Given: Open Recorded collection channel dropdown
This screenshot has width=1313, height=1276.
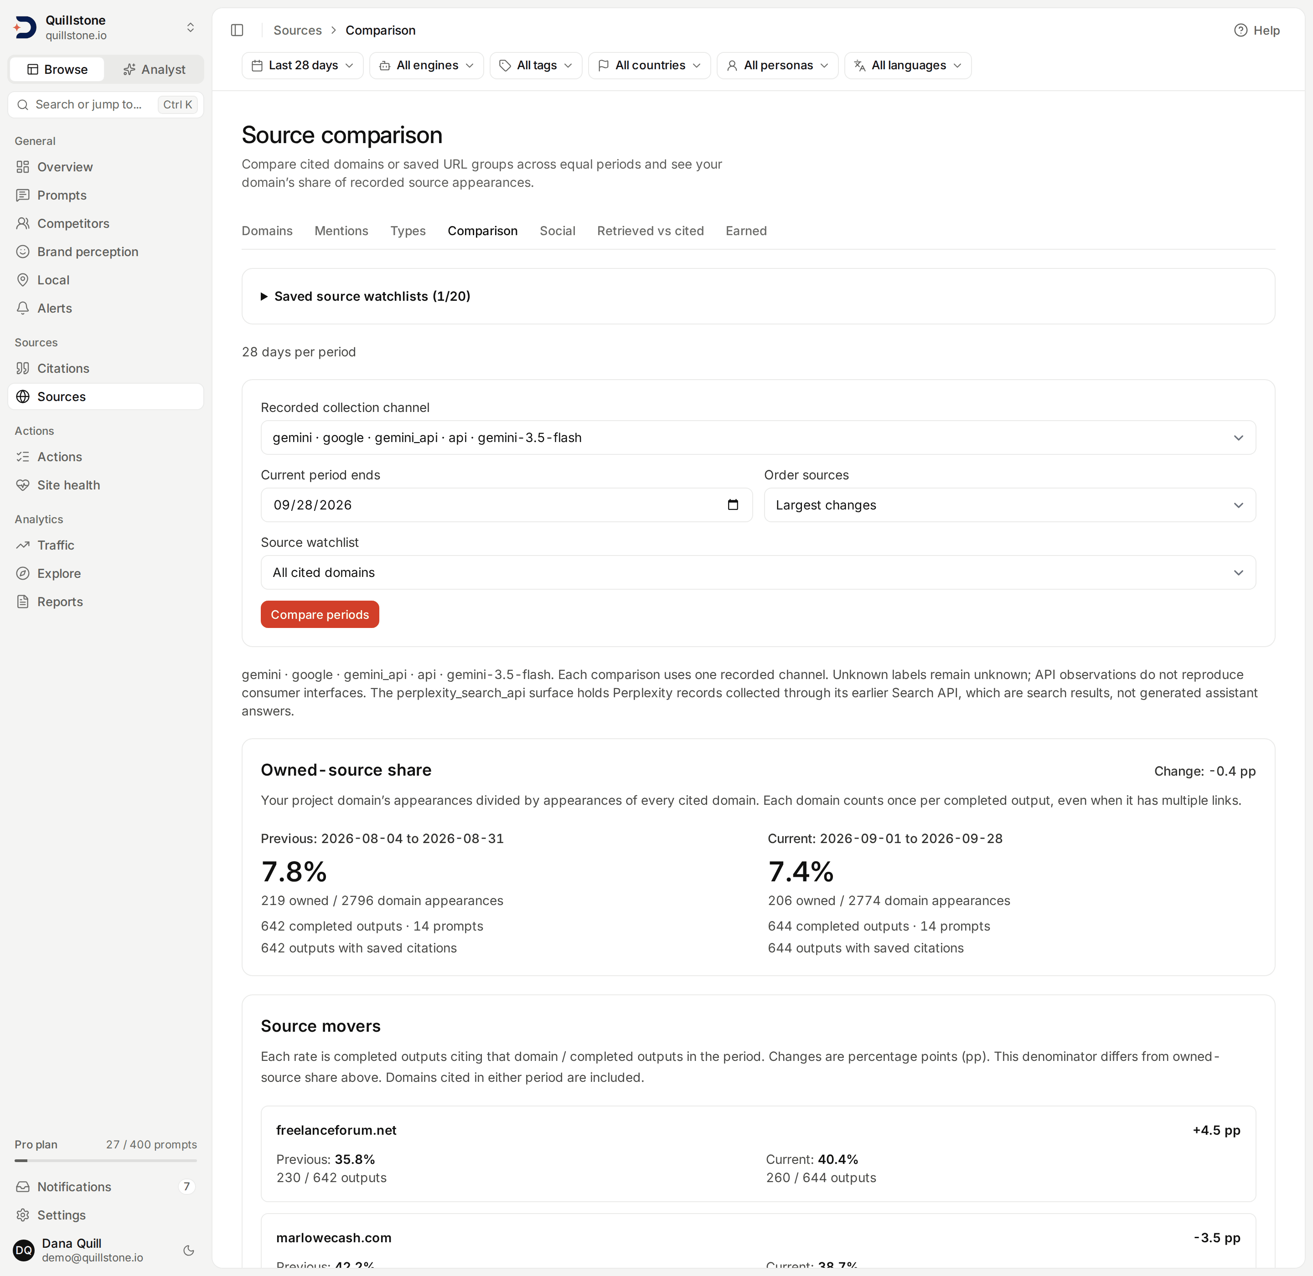Looking at the screenshot, I should (x=758, y=437).
